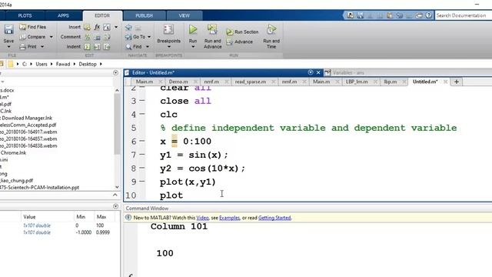
Task: Expand the Run dropdown arrow
Action: (193, 47)
